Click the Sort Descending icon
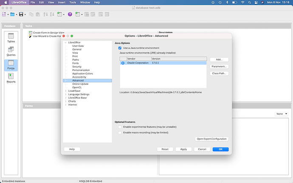 coord(52,14)
